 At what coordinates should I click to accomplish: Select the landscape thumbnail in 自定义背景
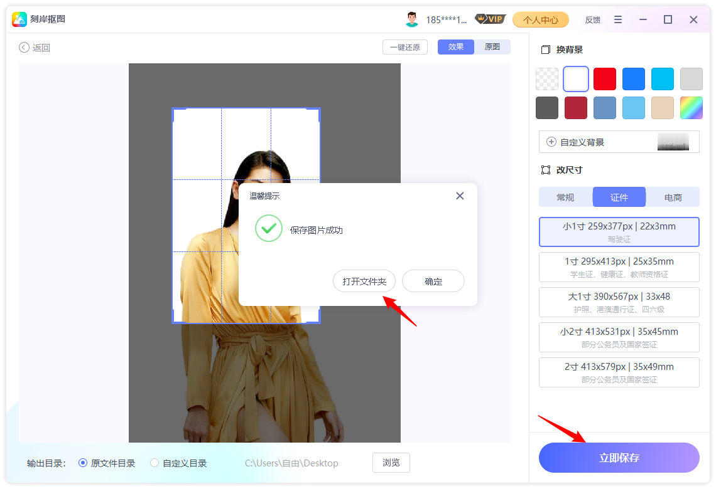tap(673, 142)
